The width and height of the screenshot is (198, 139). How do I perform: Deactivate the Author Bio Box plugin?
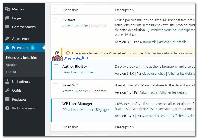click(70, 72)
